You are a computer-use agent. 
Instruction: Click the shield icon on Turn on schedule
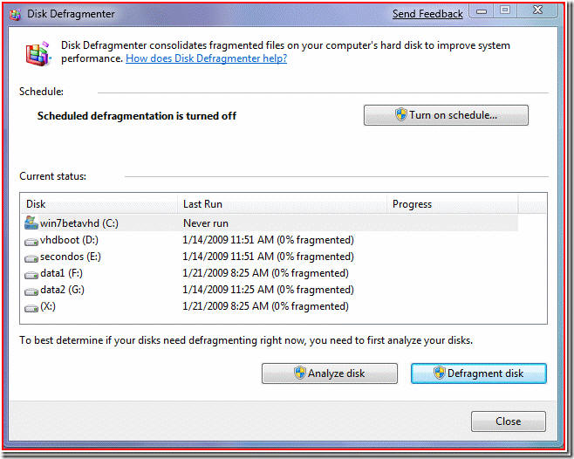[401, 114]
